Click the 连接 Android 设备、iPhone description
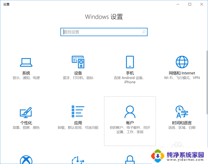 point(129,80)
